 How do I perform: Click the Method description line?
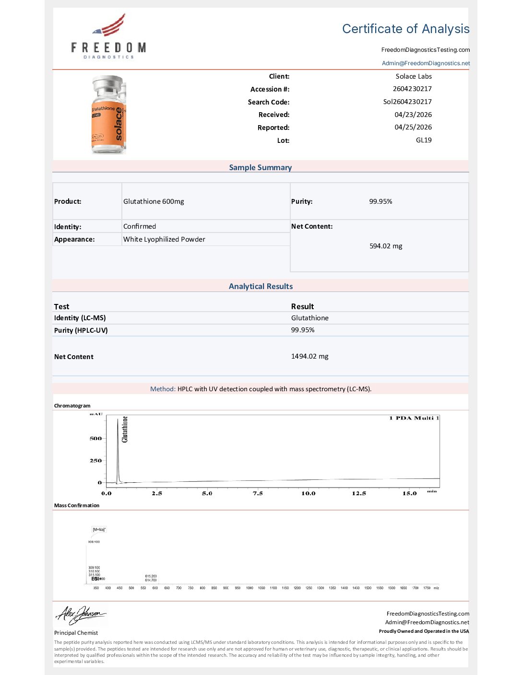(261, 389)
